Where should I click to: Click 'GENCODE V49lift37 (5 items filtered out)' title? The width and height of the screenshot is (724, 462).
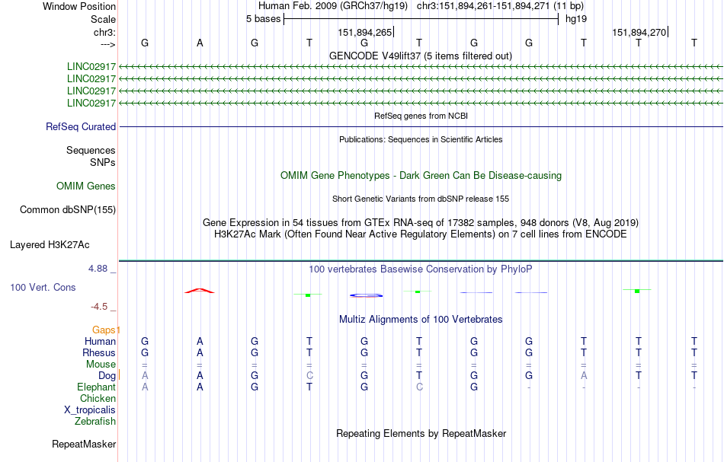click(421, 56)
